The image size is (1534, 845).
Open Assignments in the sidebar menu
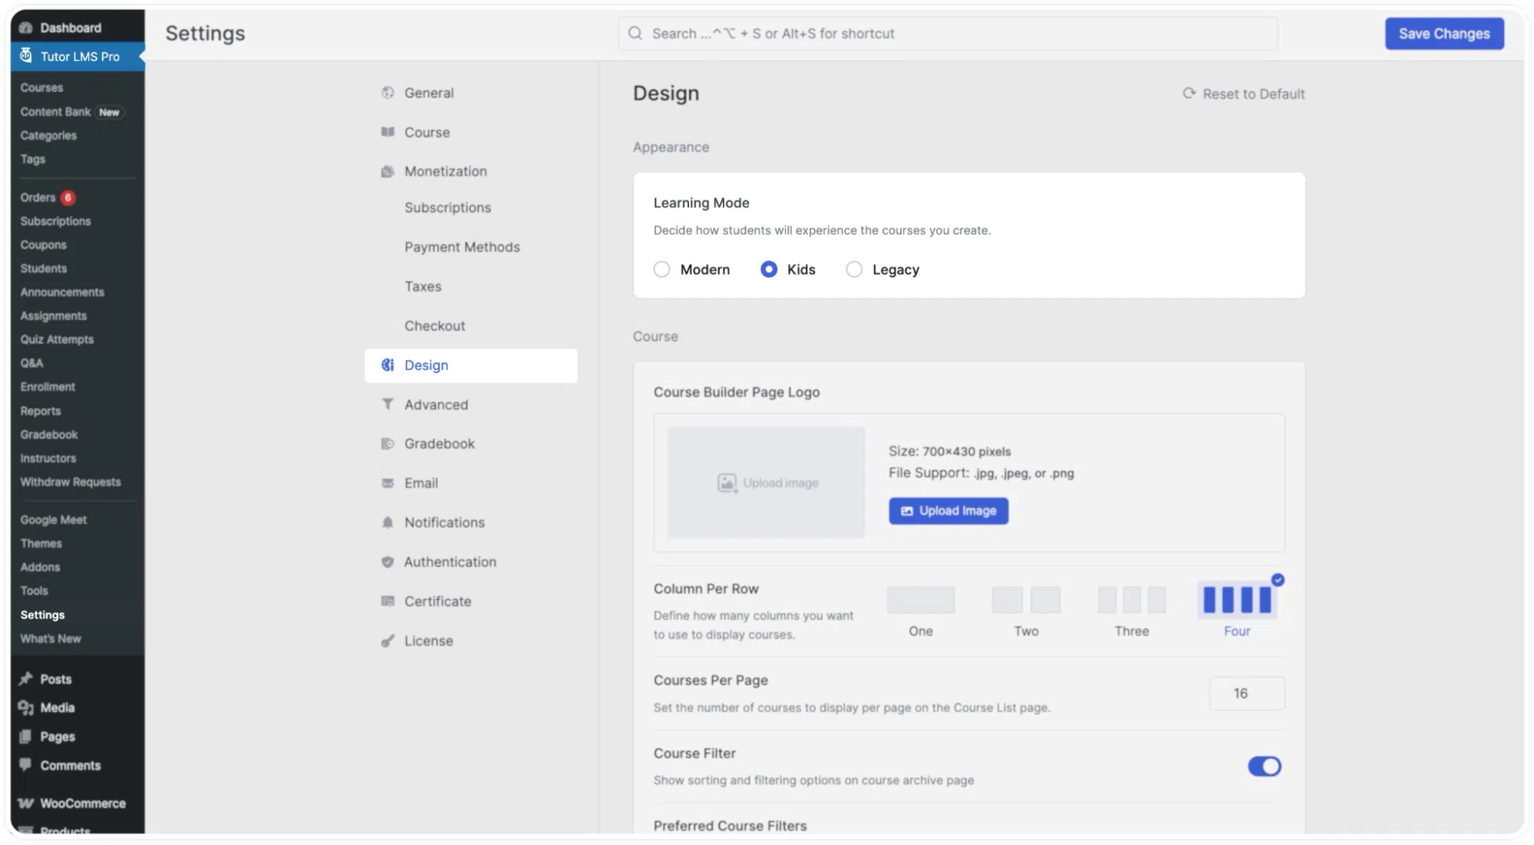54,316
